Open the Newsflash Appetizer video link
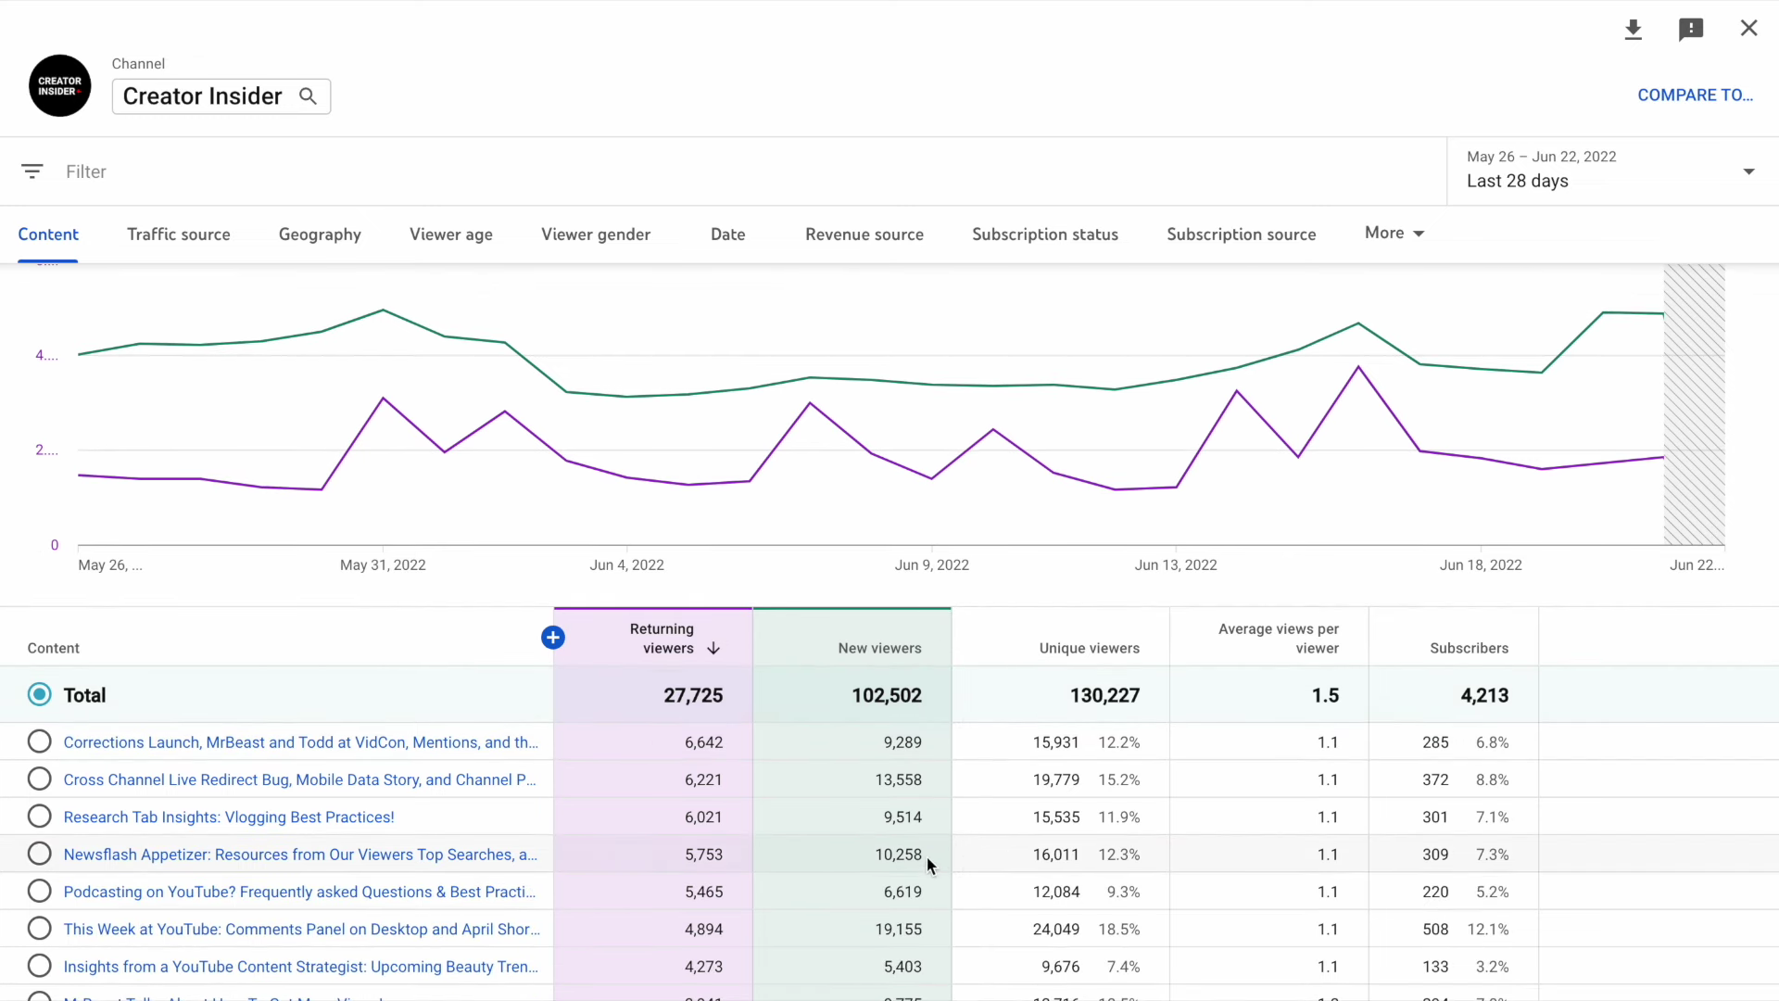The width and height of the screenshot is (1779, 1001). pyautogui.click(x=300, y=855)
